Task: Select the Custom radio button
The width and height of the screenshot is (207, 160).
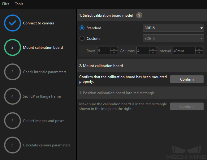Action: tap(82, 39)
